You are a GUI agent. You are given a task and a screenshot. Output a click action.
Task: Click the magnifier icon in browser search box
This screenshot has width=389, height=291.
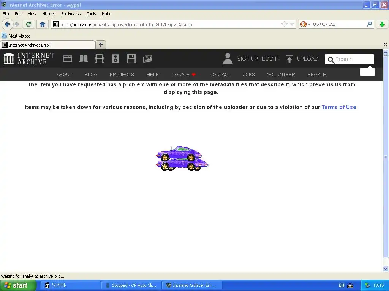point(369,24)
